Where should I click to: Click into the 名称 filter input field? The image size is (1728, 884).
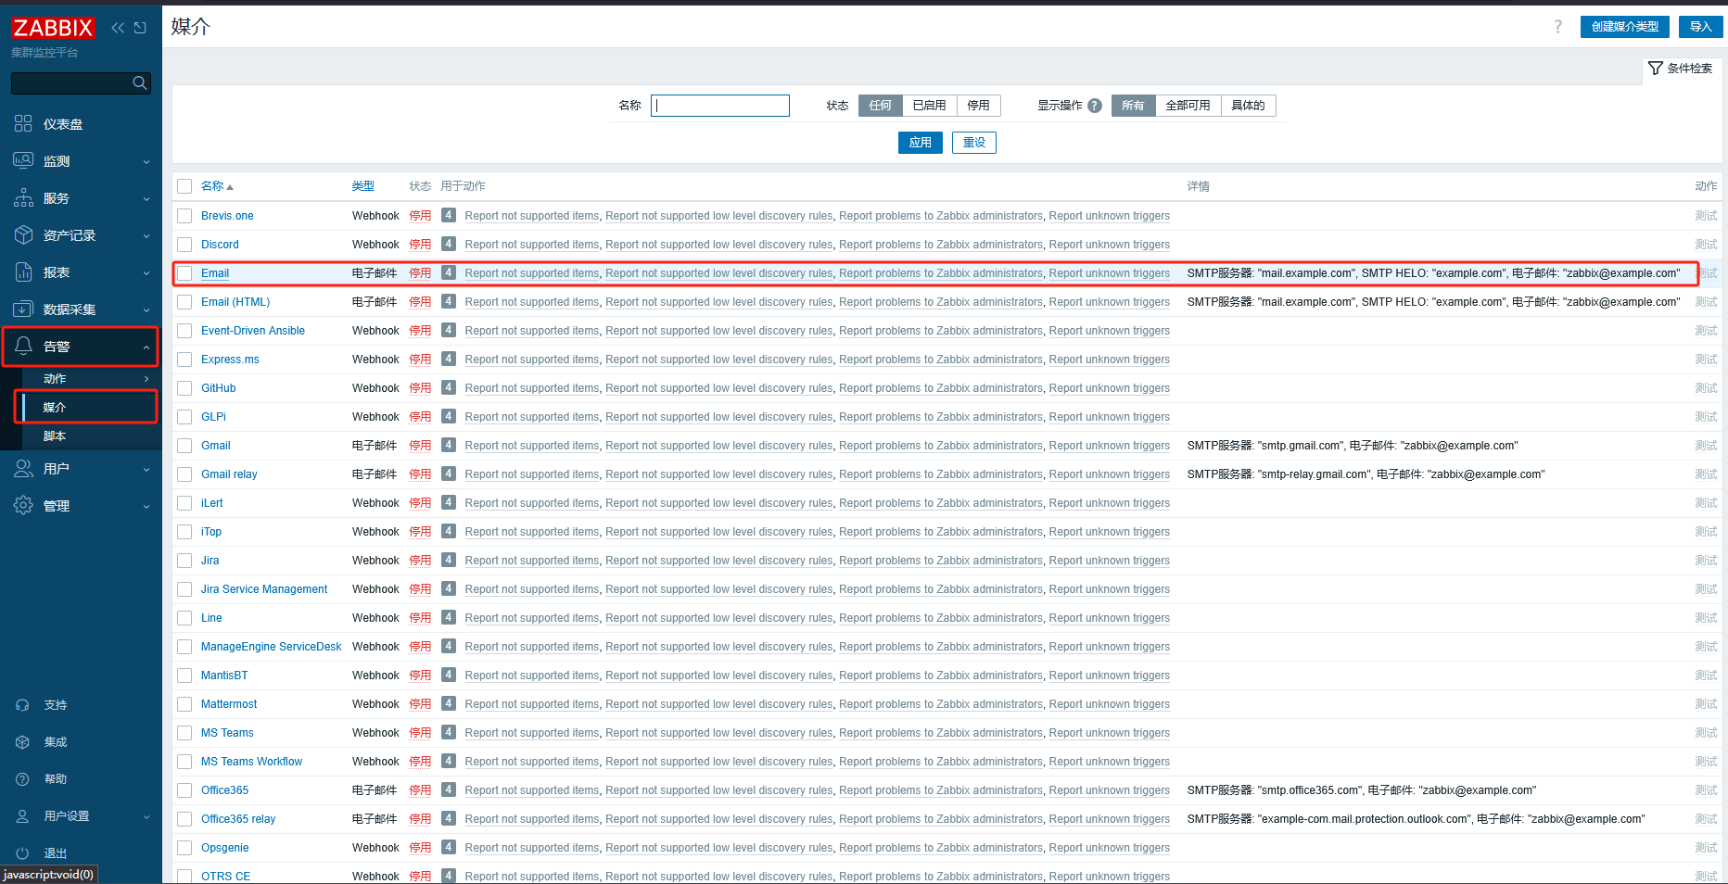(720, 106)
